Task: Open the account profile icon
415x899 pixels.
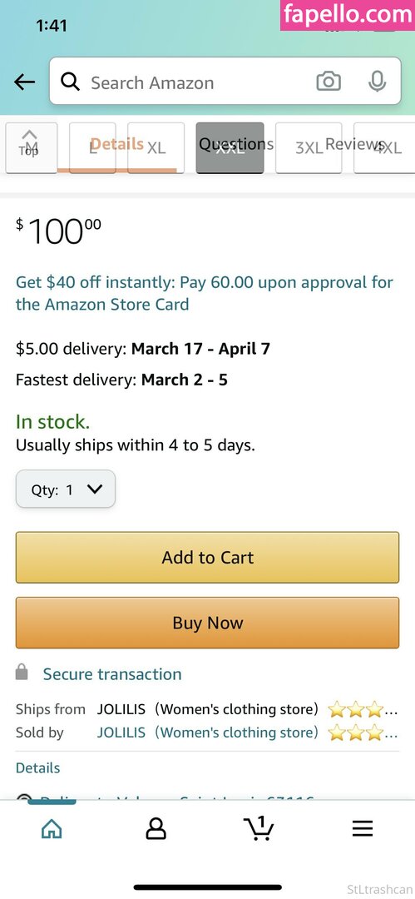Action: pyautogui.click(x=156, y=828)
